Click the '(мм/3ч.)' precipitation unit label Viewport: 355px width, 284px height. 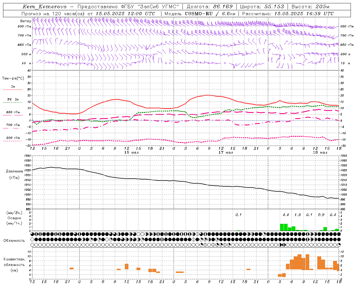click(x=14, y=213)
